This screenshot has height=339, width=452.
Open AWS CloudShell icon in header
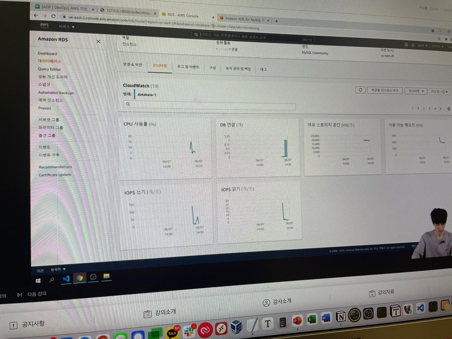(x=406, y=44)
